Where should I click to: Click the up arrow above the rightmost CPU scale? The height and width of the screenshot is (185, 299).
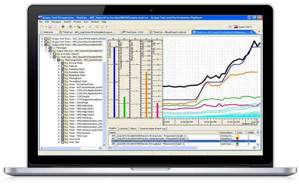(157, 39)
